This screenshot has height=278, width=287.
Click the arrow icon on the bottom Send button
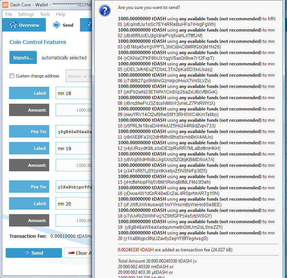(27, 253)
